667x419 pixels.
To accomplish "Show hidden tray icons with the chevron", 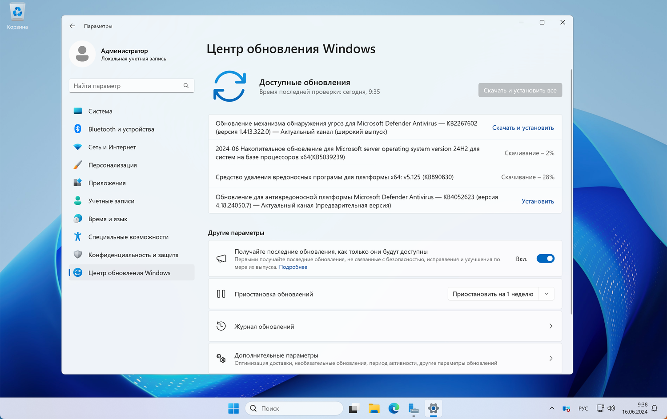I will click(552, 408).
